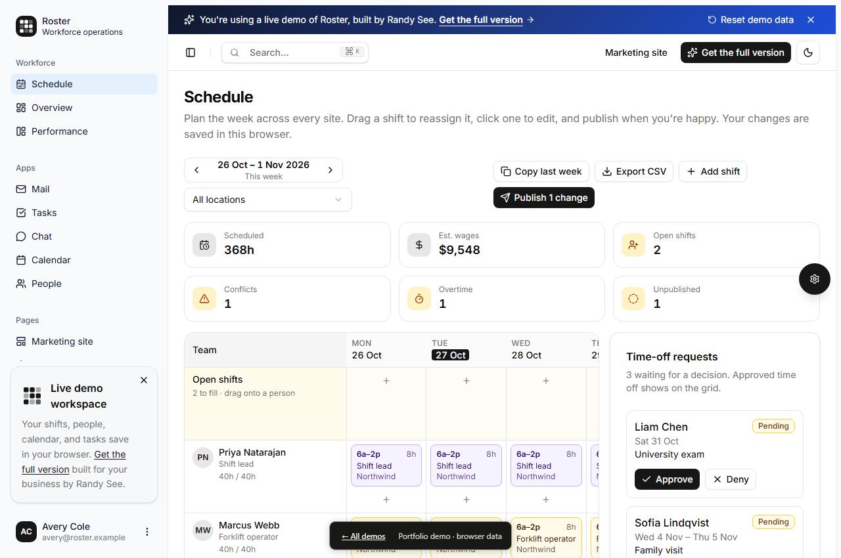Open People app in sidebar
841x558 pixels.
(84, 284)
